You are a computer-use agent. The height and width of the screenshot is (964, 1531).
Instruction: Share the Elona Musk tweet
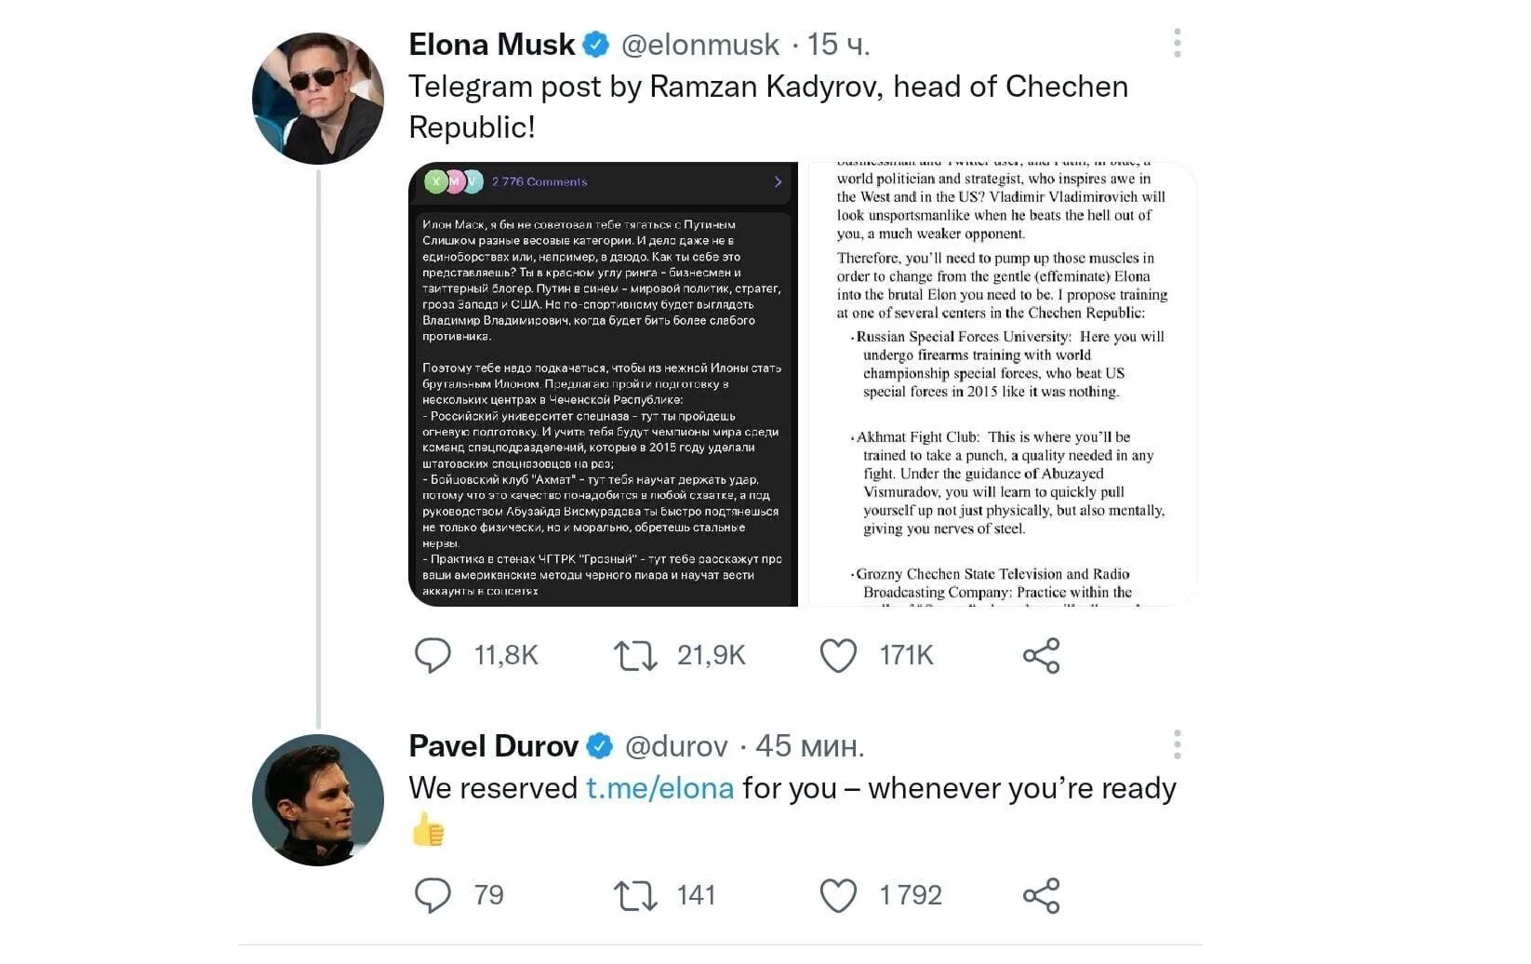pos(1041,655)
